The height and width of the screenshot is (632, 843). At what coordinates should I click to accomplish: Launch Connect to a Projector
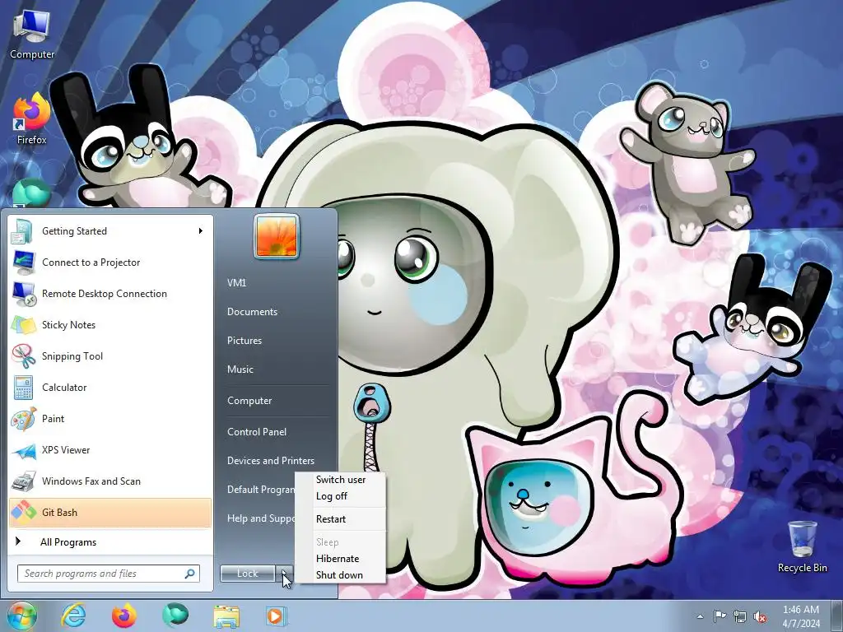pos(110,263)
